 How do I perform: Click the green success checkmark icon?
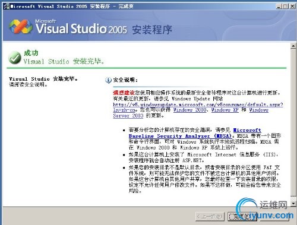pos(15,58)
